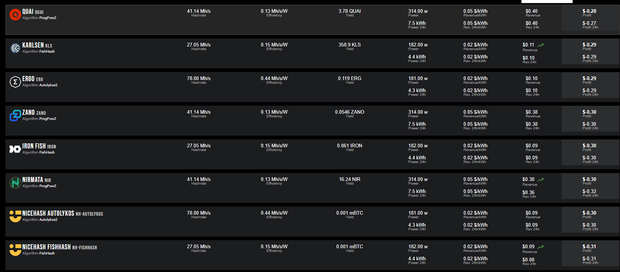This screenshot has width=620, height=272.
Task: Click the Ergo sigma logo icon
Action: (15, 82)
